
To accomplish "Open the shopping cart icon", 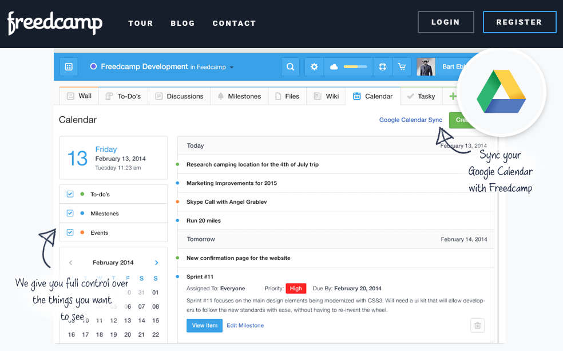I will click(402, 67).
